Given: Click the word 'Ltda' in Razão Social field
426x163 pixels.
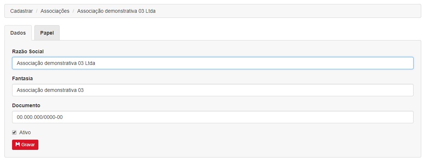Looking at the screenshot, I should pos(90,63).
